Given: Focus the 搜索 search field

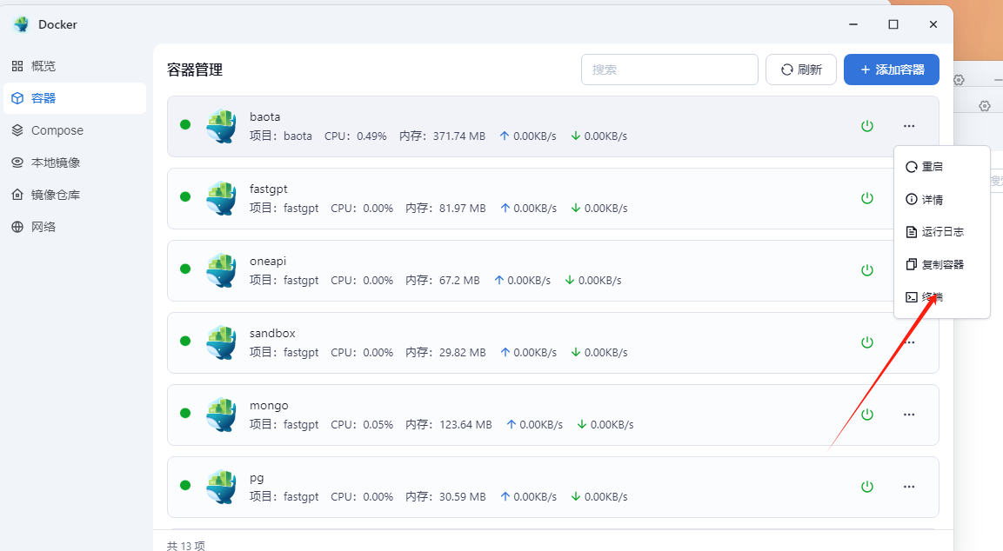Looking at the screenshot, I should coord(670,70).
